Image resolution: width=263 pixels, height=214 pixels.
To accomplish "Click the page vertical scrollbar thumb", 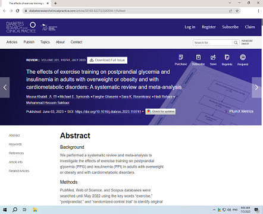I will [x=262, y=22].
